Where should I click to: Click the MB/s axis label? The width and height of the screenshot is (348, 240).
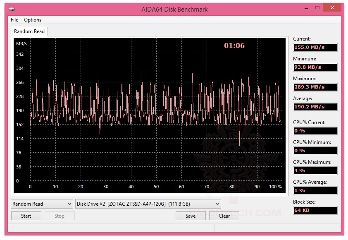click(21, 43)
